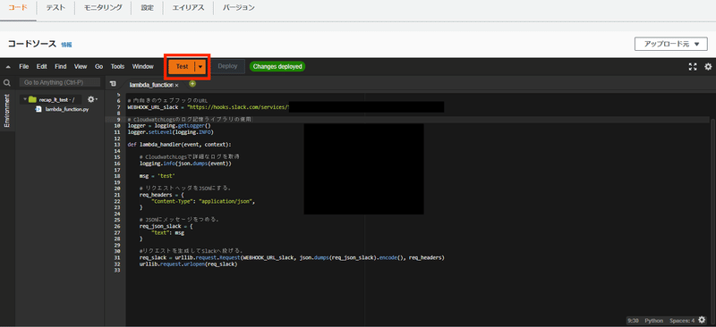
Task: Open the Find menu
Action: pyautogui.click(x=61, y=67)
